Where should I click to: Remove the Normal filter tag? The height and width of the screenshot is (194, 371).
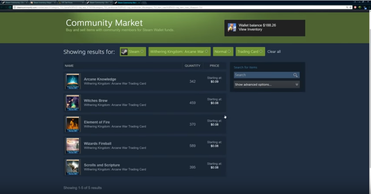[229, 51]
